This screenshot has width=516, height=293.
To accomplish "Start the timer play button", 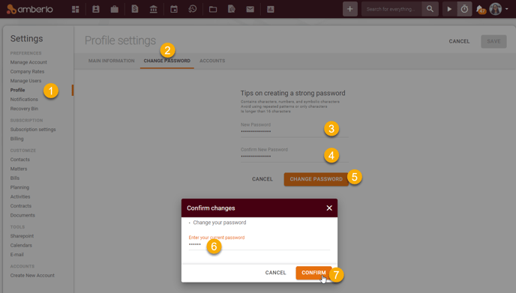I will tap(449, 9).
